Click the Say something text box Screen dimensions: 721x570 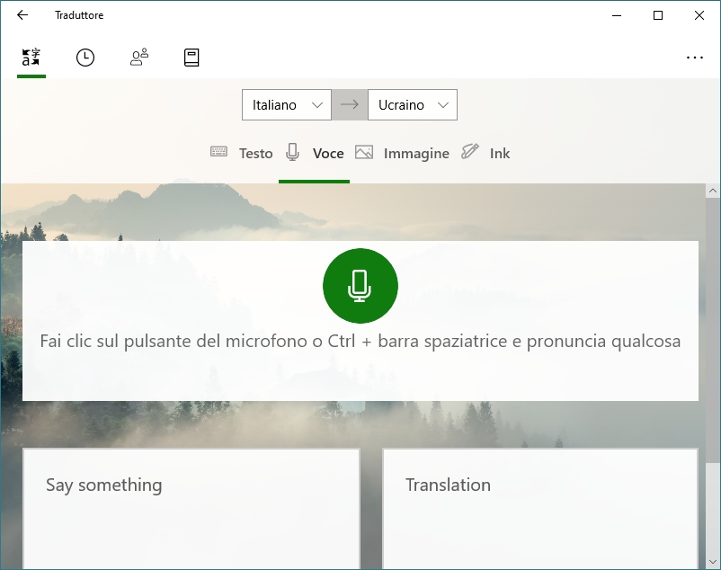tap(191, 509)
